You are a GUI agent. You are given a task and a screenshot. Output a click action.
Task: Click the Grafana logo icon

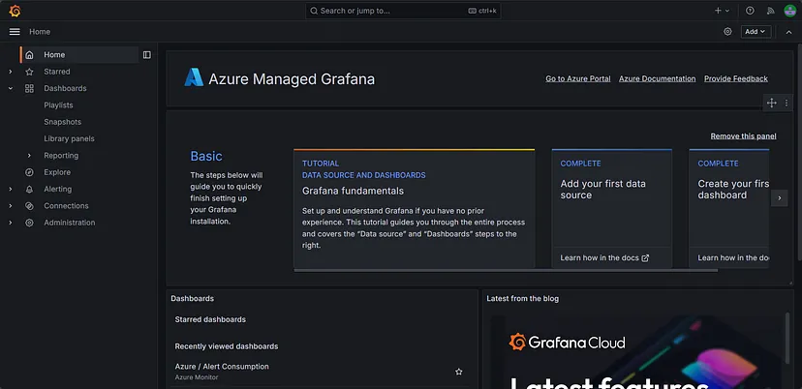point(14,11)
